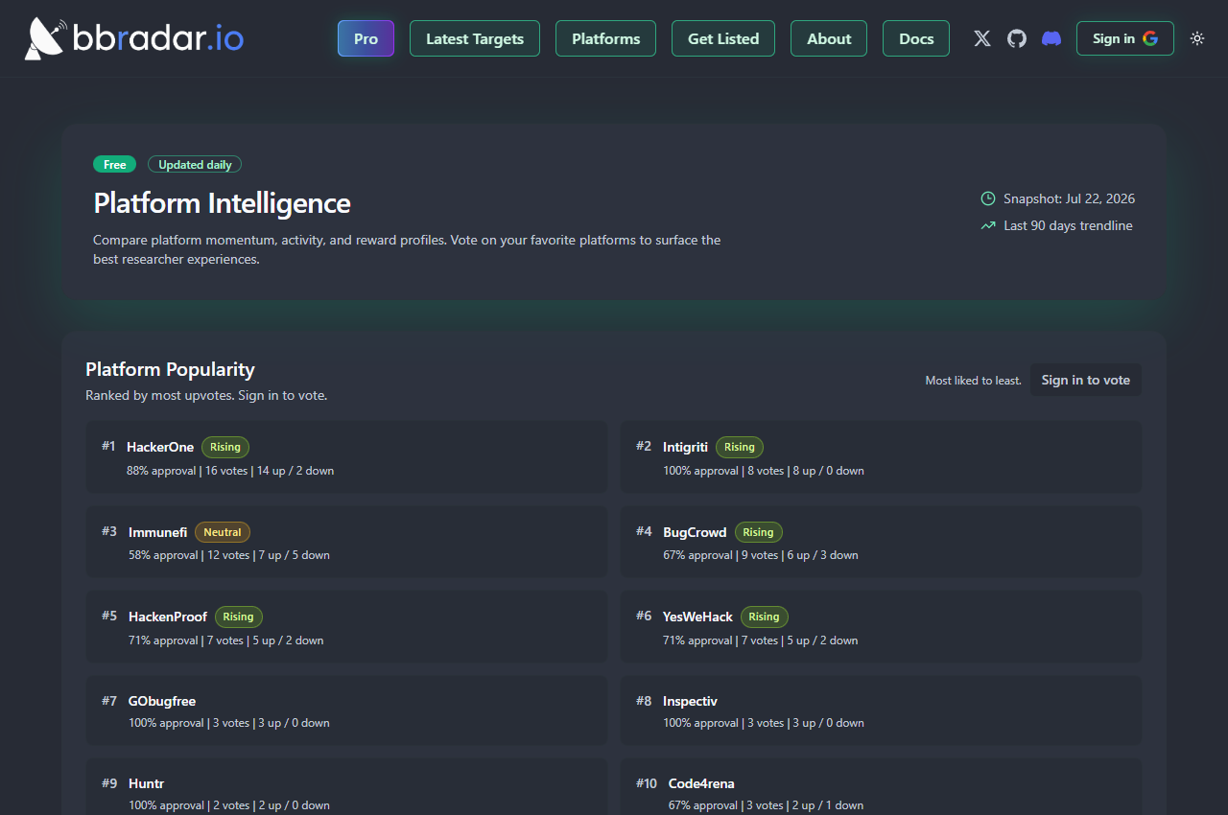The image size is (1228, 815).
Task: Open the YesWeHack platform card
Action: 881,627
